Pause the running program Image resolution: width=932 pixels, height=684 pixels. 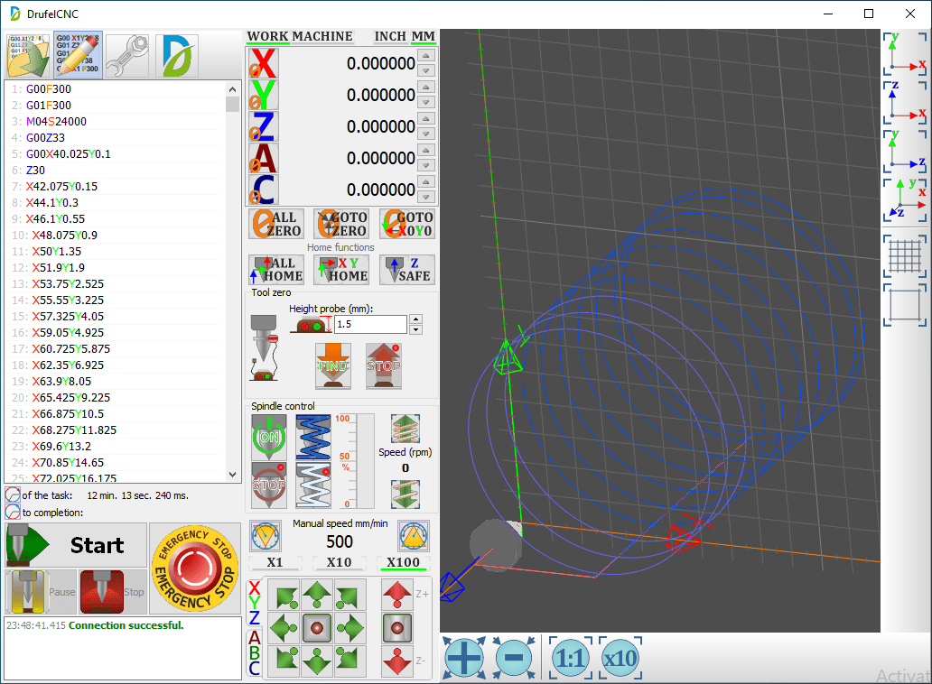(41, 591)
